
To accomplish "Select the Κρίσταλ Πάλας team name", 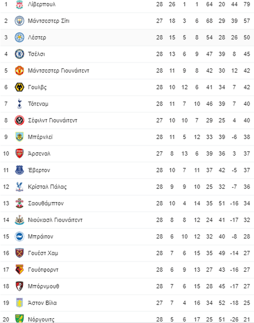I will click(x=47, y=187).
